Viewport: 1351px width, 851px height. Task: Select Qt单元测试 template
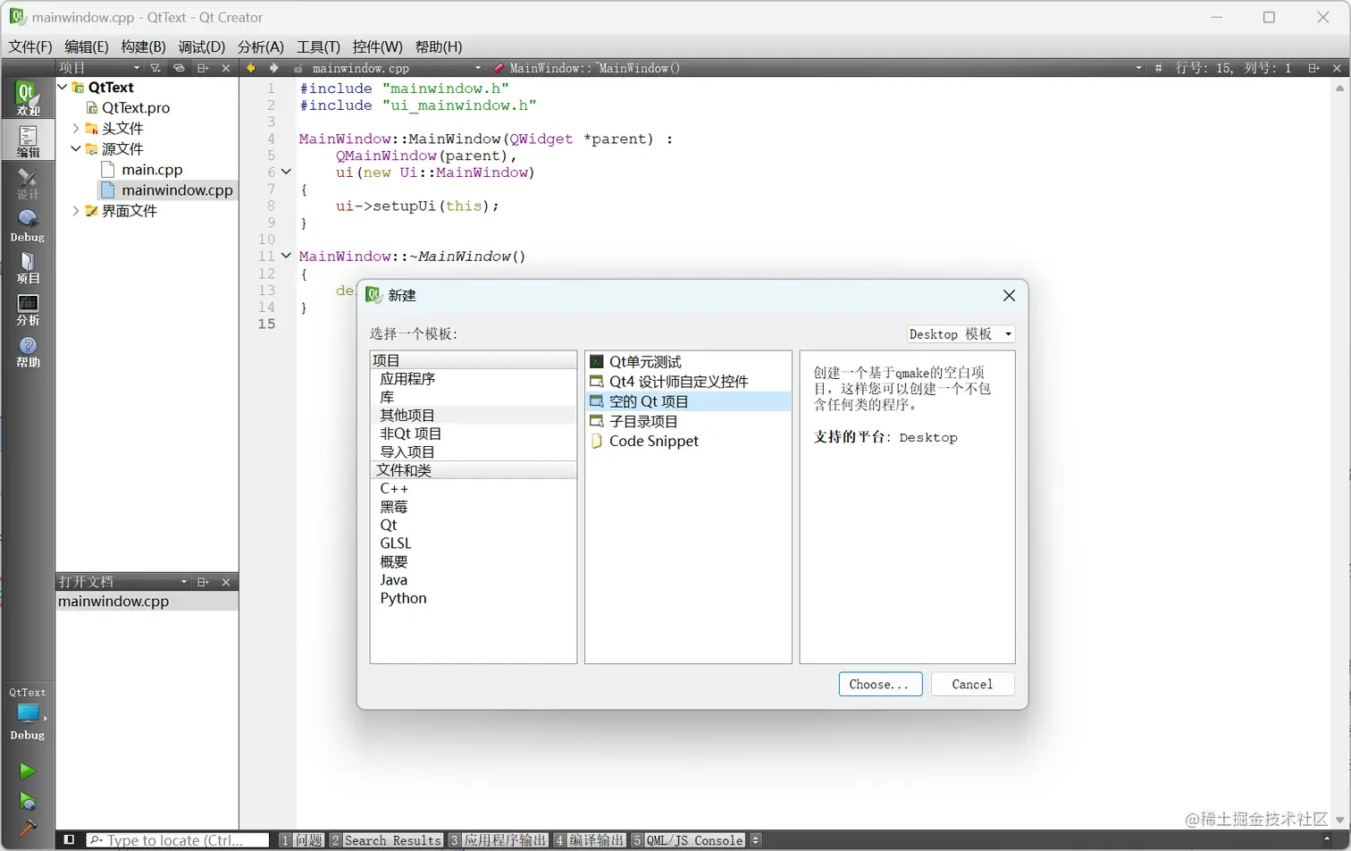pyautogui.click(x=688, y=361)
